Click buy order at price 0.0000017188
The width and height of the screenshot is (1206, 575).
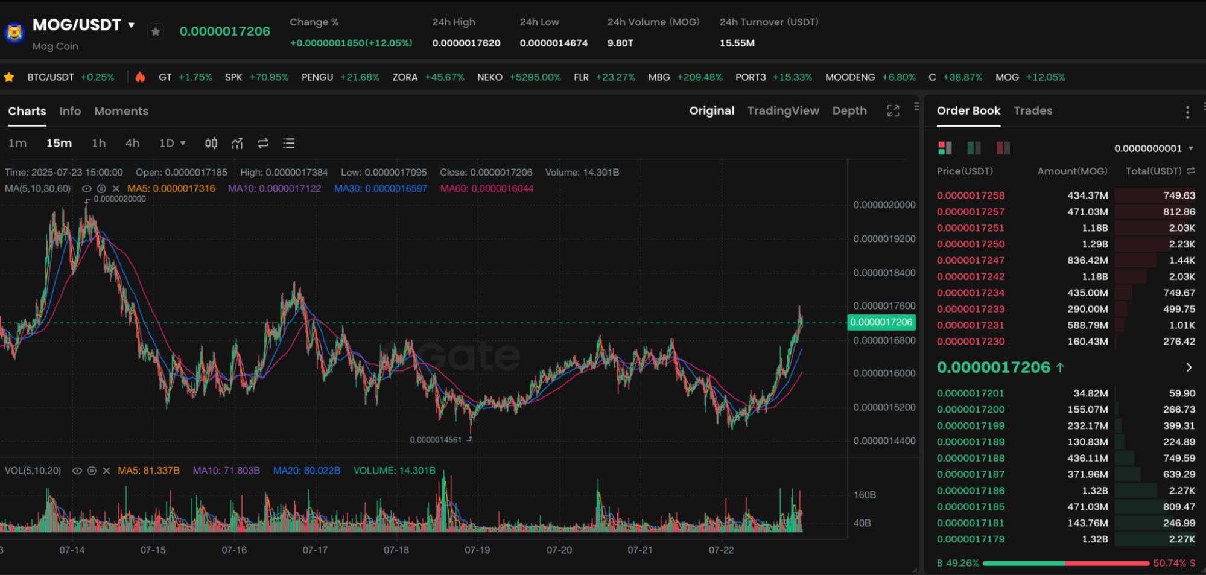[x=1065, y=458]
